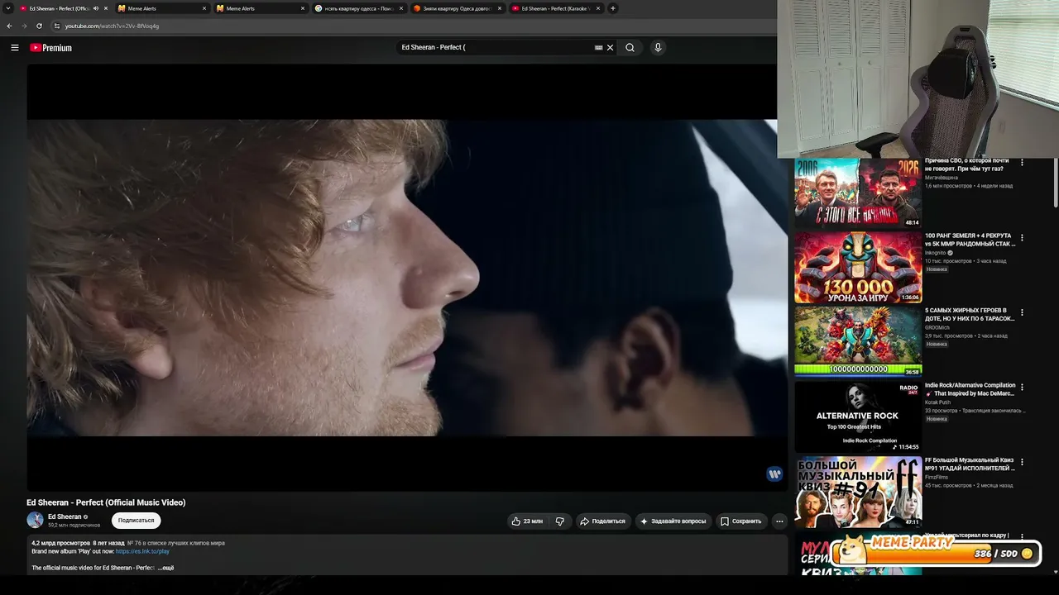Click the Задавайте вопросы button
1059x595 pixels.
pyautogui.click(x=673, y=521)
